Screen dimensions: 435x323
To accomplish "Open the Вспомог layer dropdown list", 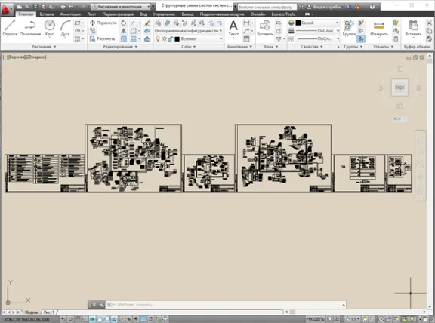I will pos(199,38).
